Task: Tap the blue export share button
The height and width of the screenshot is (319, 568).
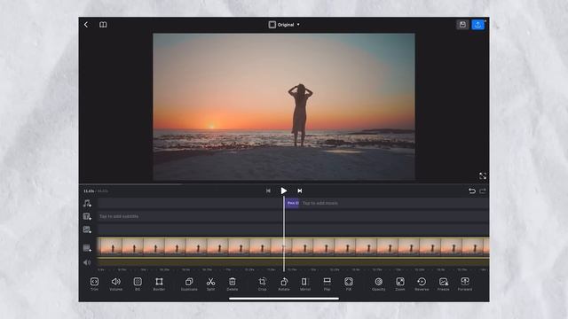Action: click(x=477, y=25)
